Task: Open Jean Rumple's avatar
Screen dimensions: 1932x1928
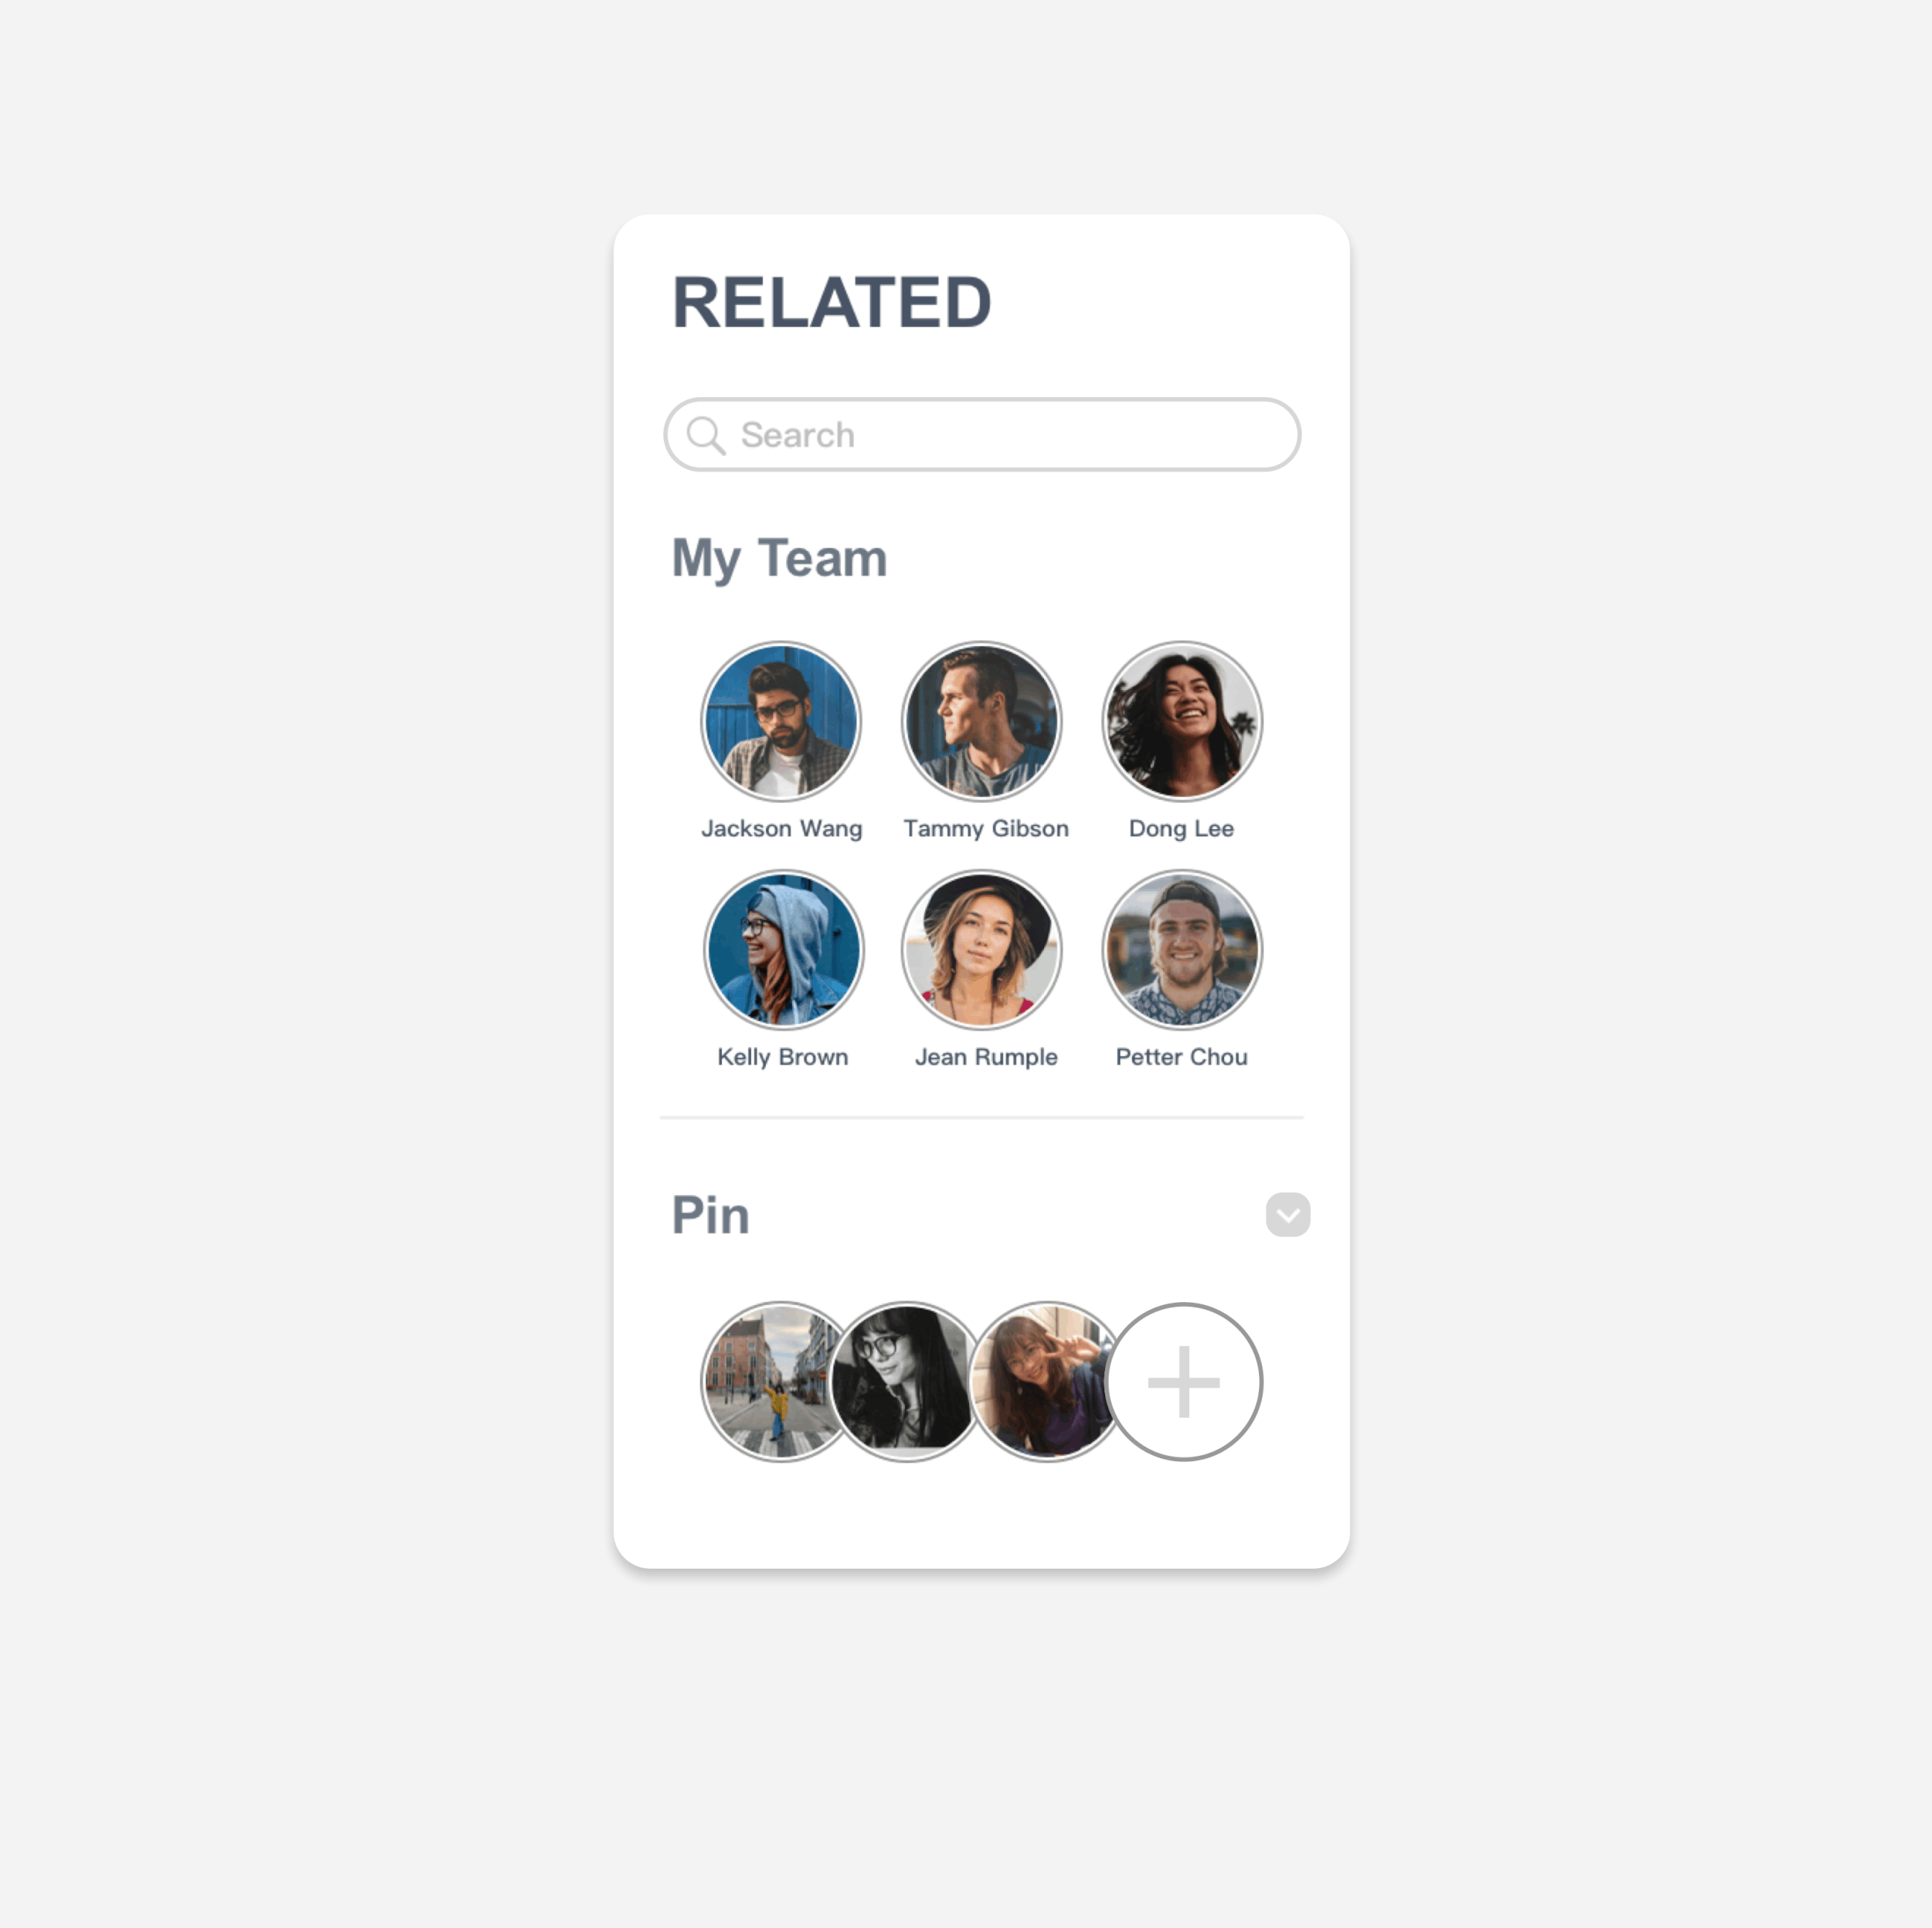Action: coord(982,949)
